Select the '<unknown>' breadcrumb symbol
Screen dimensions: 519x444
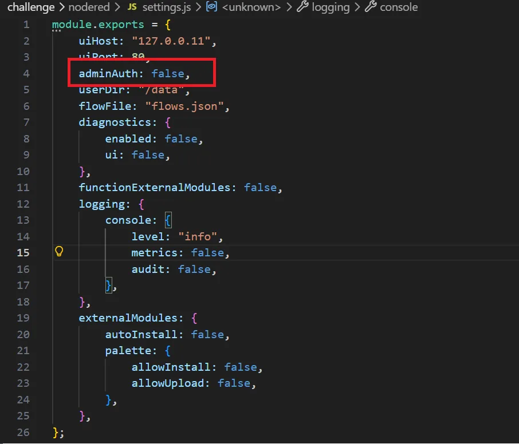pos(251,7)
